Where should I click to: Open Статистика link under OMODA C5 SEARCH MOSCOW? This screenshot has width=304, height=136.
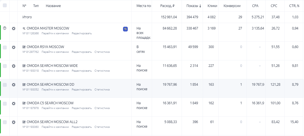(102, 108)
